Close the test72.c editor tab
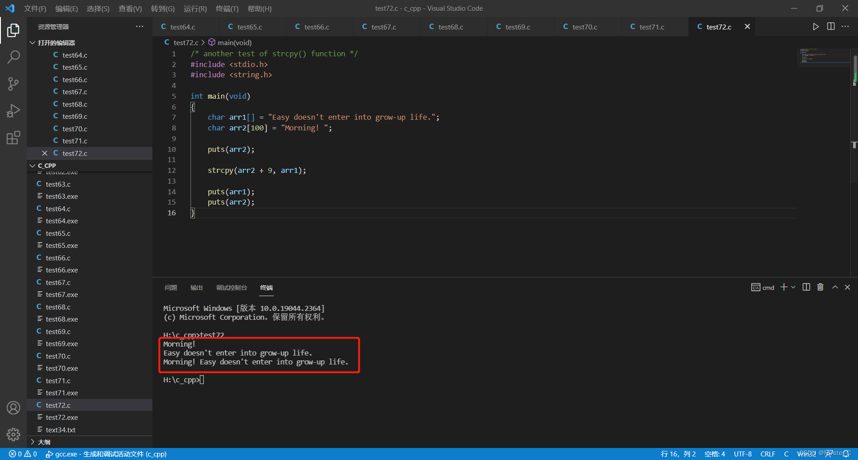 pyautogui.click(x=747, y=27)
